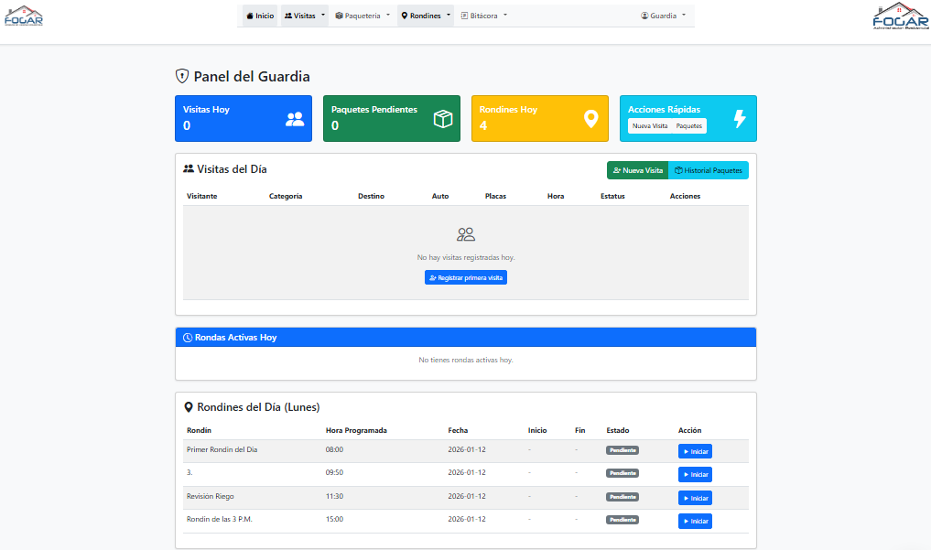Click the location pin in Rondines Hoy card
The width and height of the screenshot is (931, 550).
click(x=590, y=119)
